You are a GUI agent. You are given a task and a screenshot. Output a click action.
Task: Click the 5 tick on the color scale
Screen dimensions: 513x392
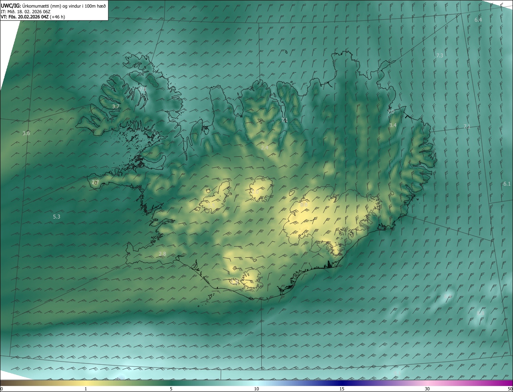pos(171,389)
